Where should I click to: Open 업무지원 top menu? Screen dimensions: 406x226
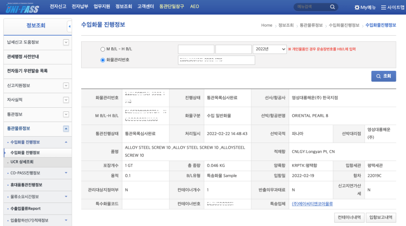(102, 6)
